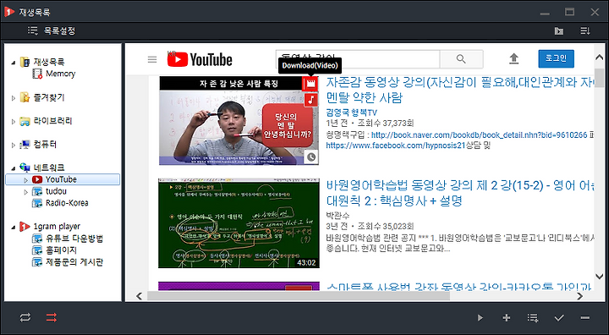This screenshot has width=609, height=335.
Task: Click the YouTube search magnifier button
Action: pyautogui.click(x=462, y=59)
